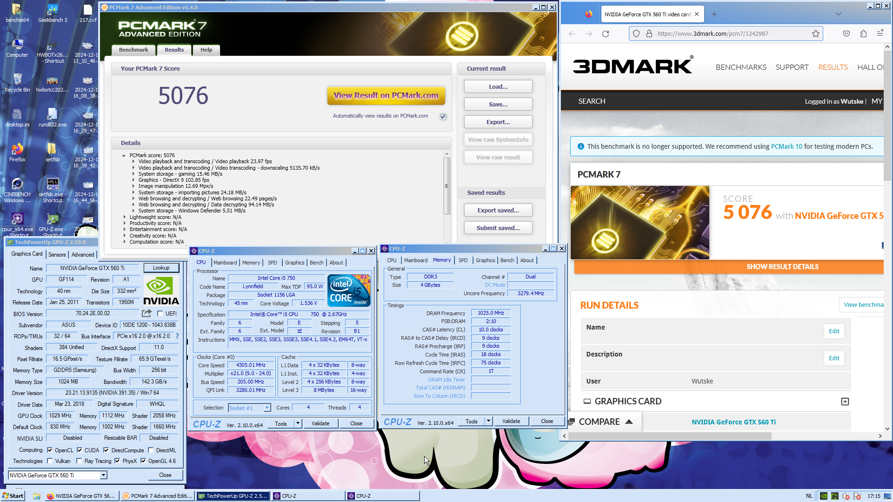The image size is (893, 502).
Task: Reload the Firefox page
Action: coord(605,33)
